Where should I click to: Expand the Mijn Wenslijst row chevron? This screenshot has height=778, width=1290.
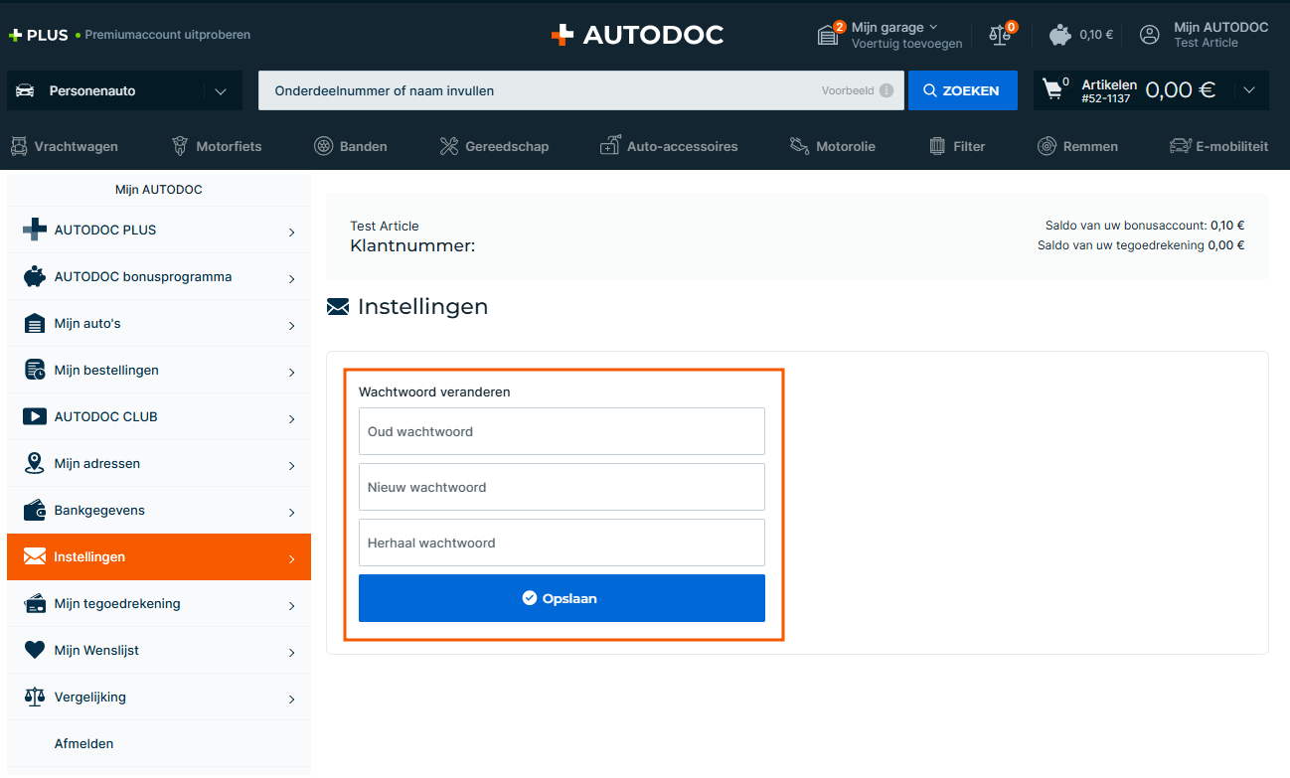[291, 653]
